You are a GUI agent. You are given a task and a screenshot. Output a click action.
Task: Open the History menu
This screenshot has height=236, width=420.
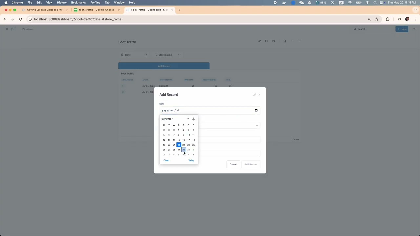[62, 3]
